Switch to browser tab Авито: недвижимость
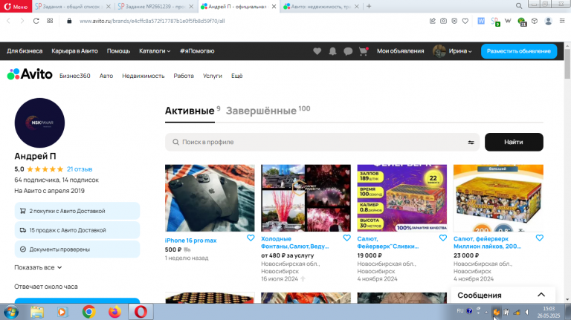571x320 pixels. [x=321, y=7]
